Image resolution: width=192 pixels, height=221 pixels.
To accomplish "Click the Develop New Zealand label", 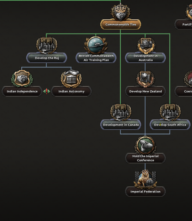I will coord(145,91).
